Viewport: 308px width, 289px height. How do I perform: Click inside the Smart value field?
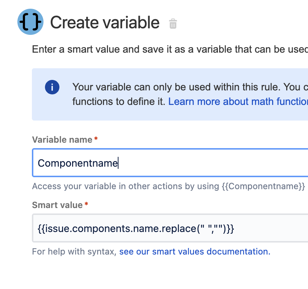click(145, 228)
